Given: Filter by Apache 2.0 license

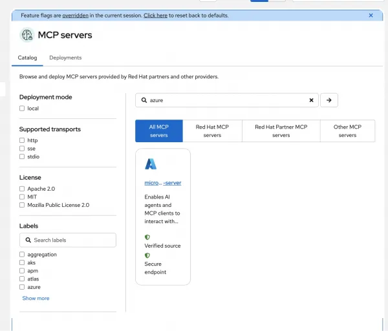Looking at the screenshot, I should pyautogui.click(x=22, y=189).
